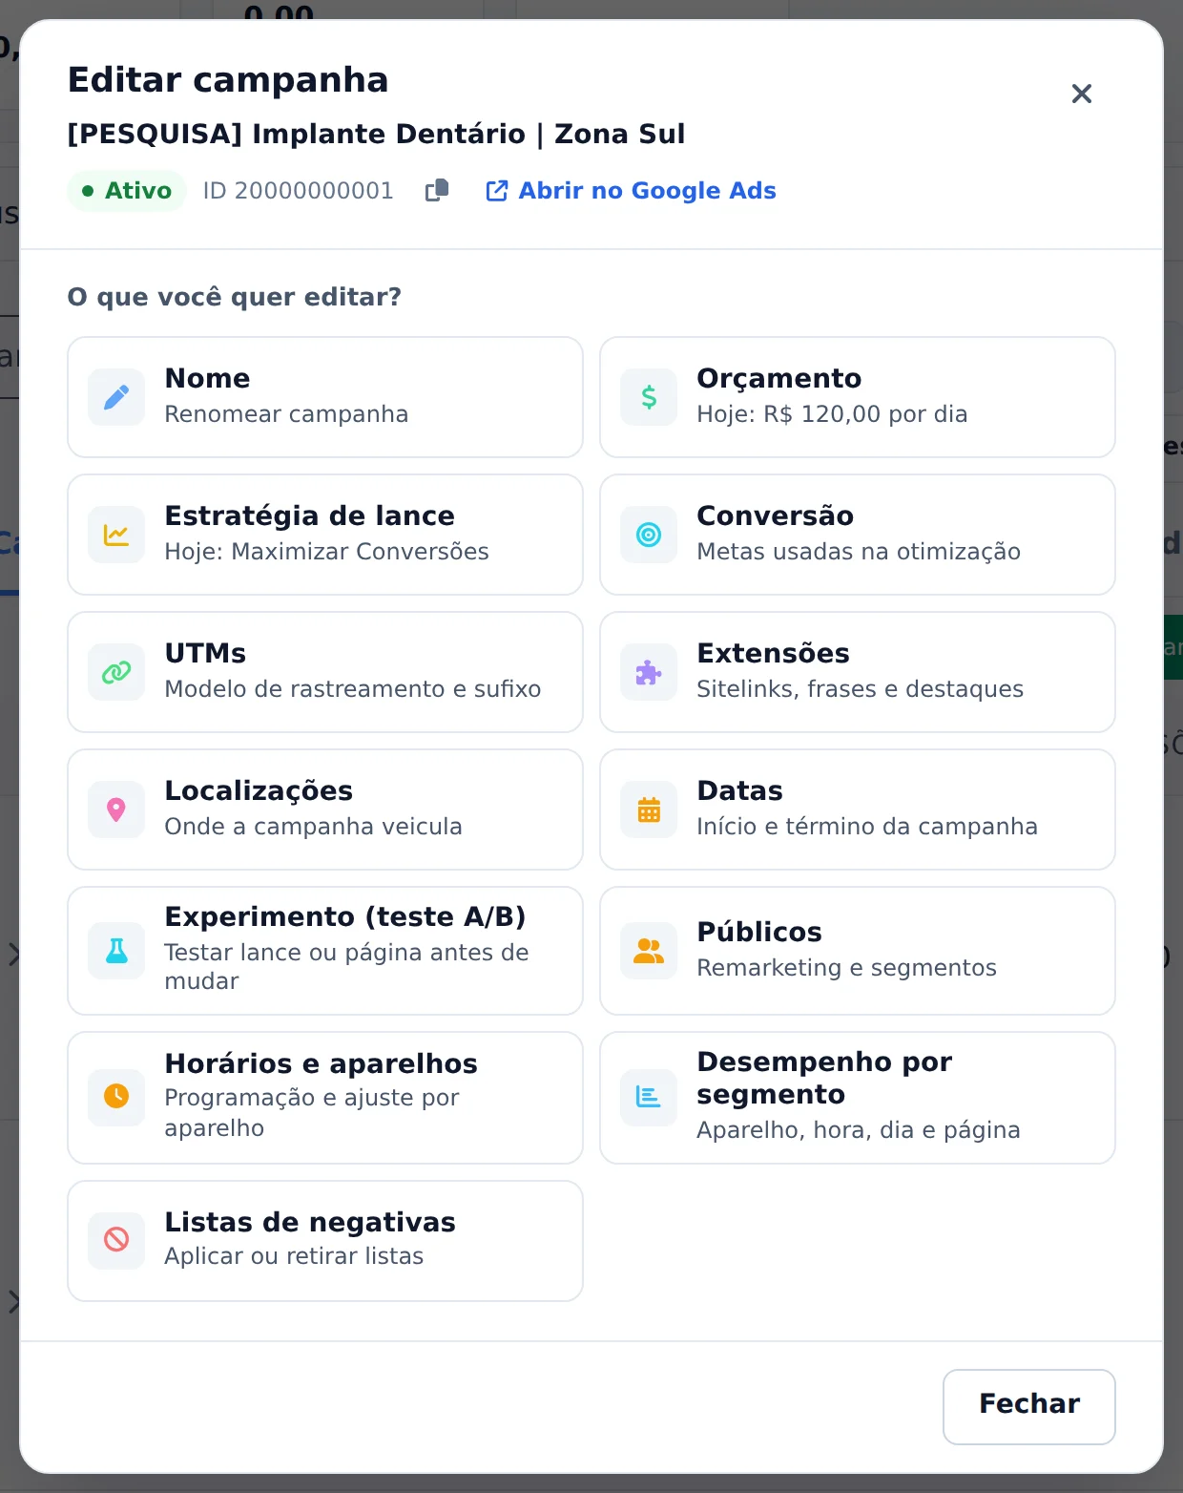Copy the campaign ID with the copy icon
The image size is (1183, 1493).
pyautogui.click(x=437, y=190)
